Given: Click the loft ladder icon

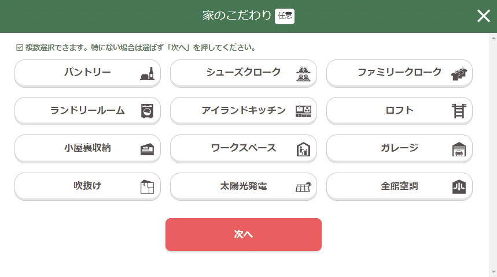Looking at the screenshot, I should [x=459, y=111].
